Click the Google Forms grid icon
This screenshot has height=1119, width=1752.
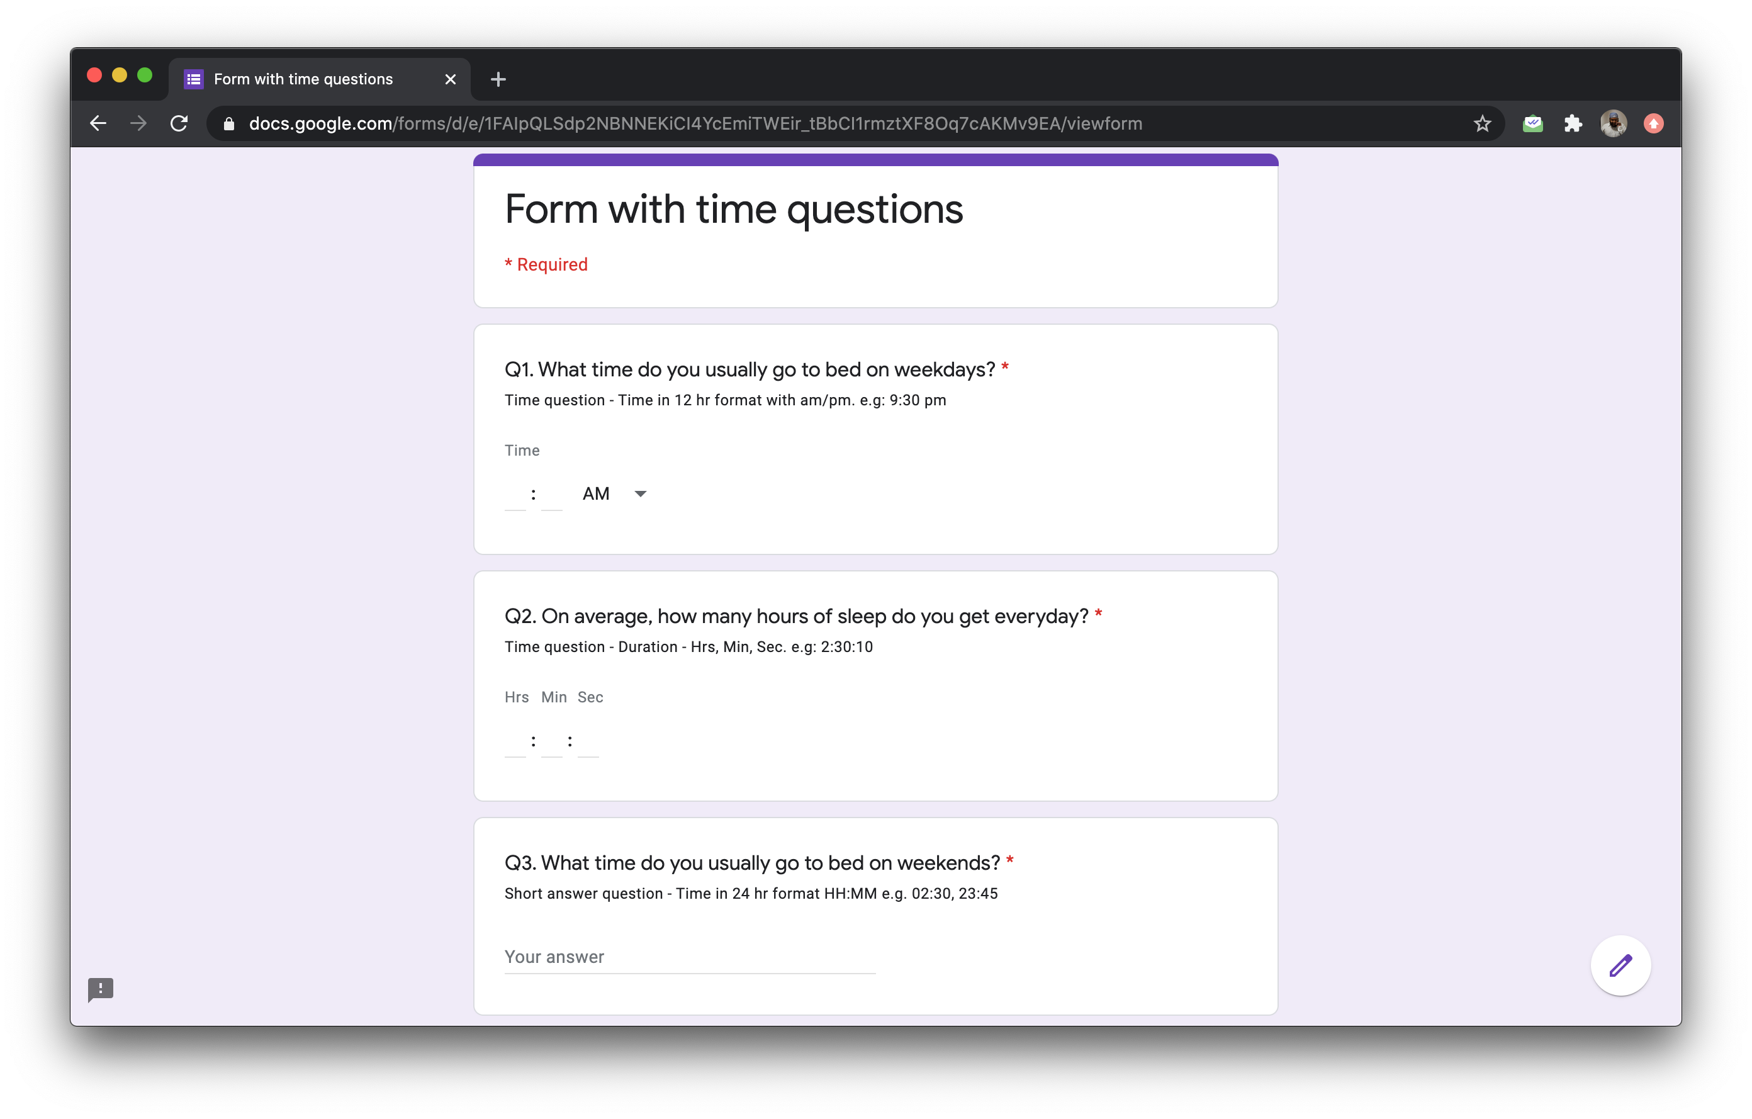pyautogui.click(x=196, y=79)
